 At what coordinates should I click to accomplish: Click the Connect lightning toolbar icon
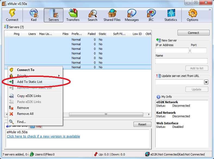[12, 15]
